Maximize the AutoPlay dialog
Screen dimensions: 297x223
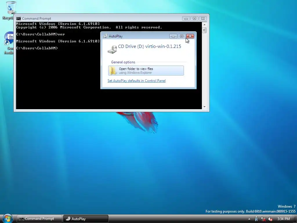[182, 36]
